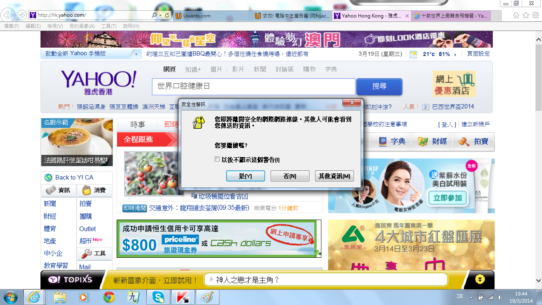Open the 編輯(E) menu
This screenshot has height=305, width=542.
point(33,26)
